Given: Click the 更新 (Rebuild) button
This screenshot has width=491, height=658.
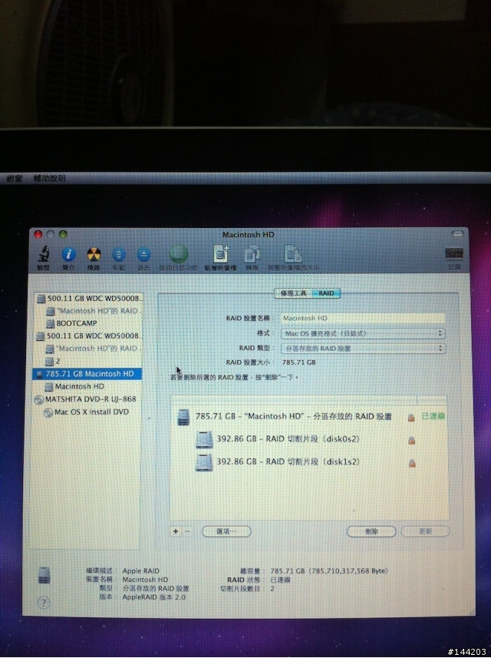Looking at the screenshot, I should [x=425, y=531].
